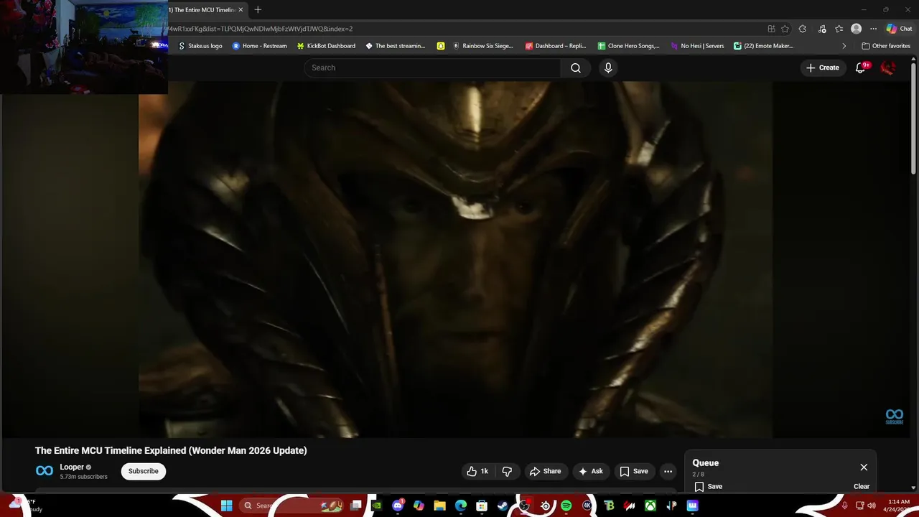
Task: Share the video
Action: coord(545,471)
